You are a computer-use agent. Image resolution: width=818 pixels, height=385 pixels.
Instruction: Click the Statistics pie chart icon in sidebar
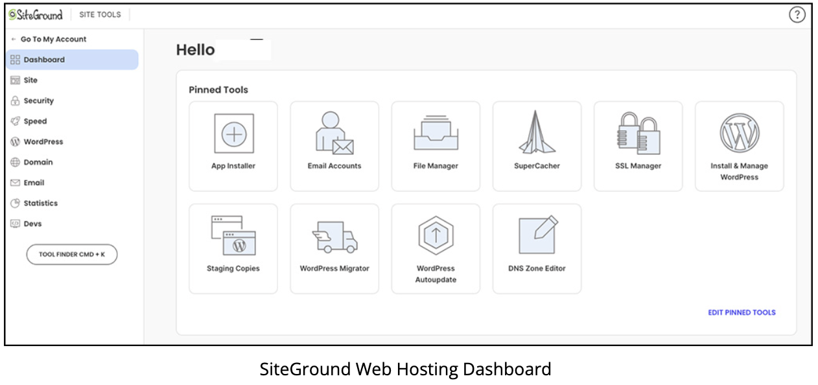pos(16,204)
